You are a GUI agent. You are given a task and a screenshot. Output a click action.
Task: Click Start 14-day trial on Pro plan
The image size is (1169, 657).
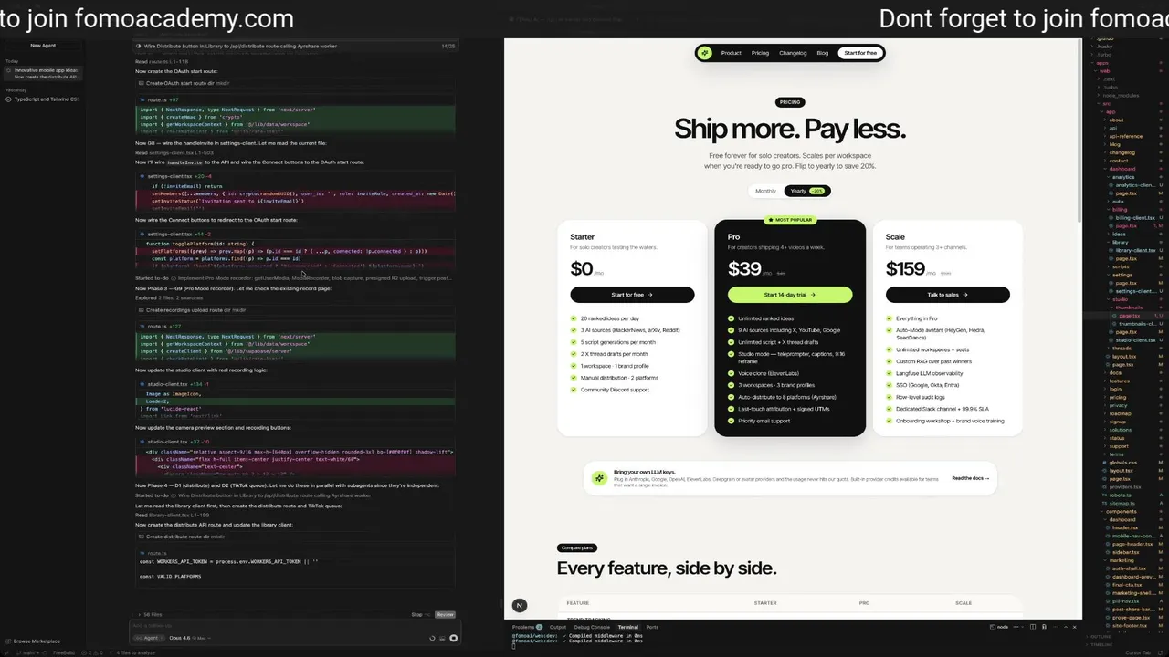tap(790, 295)
